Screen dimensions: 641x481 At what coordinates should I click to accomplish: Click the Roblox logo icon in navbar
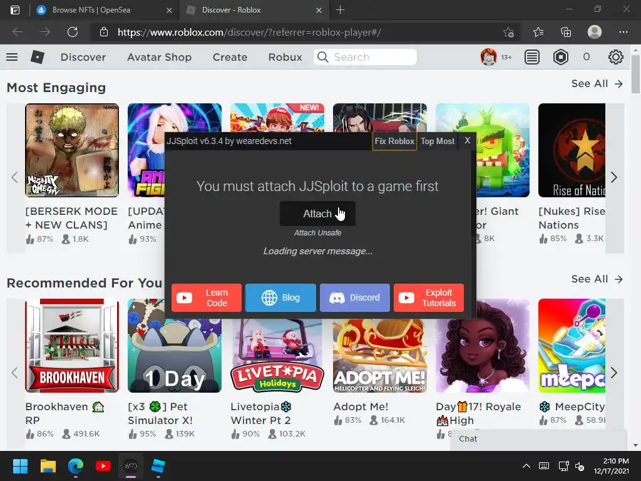(37, 57)
